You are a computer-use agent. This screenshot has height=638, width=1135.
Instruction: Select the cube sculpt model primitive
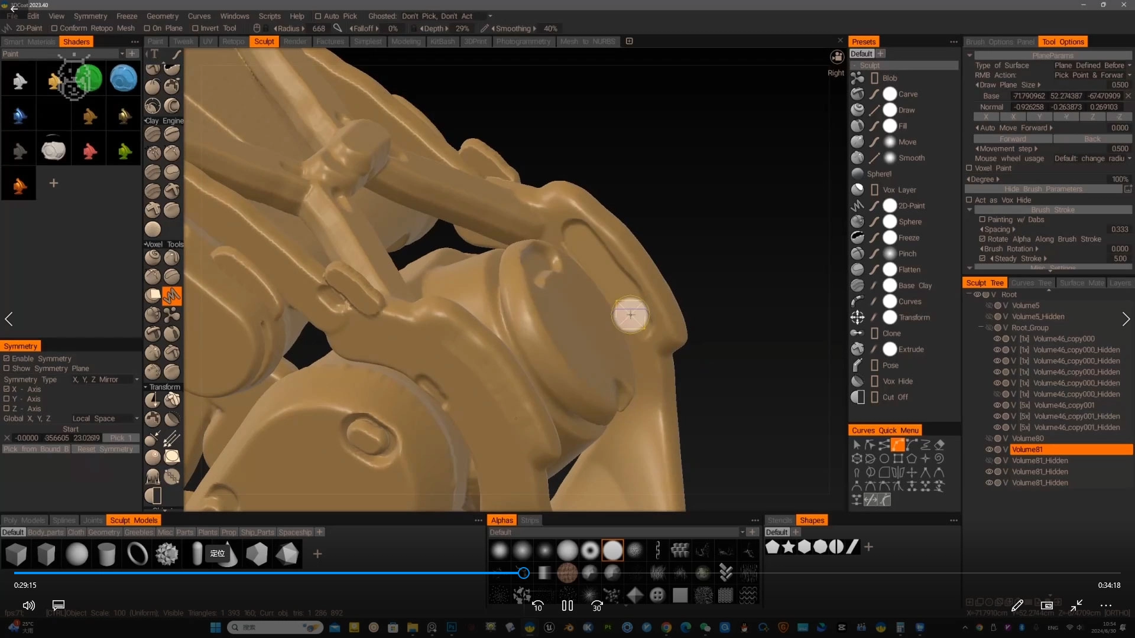(x=17, y=554)
